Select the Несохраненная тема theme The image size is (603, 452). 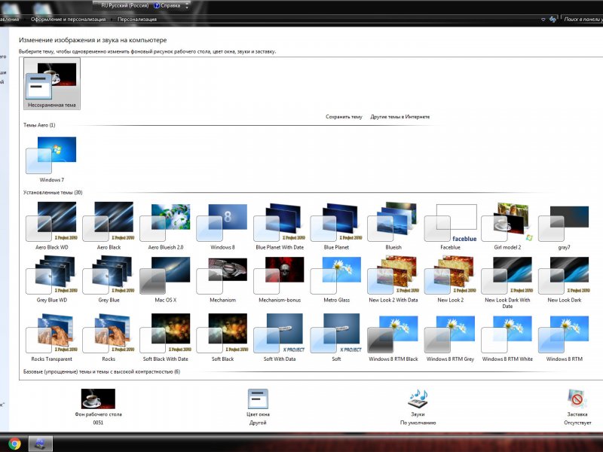coord(52,84)
